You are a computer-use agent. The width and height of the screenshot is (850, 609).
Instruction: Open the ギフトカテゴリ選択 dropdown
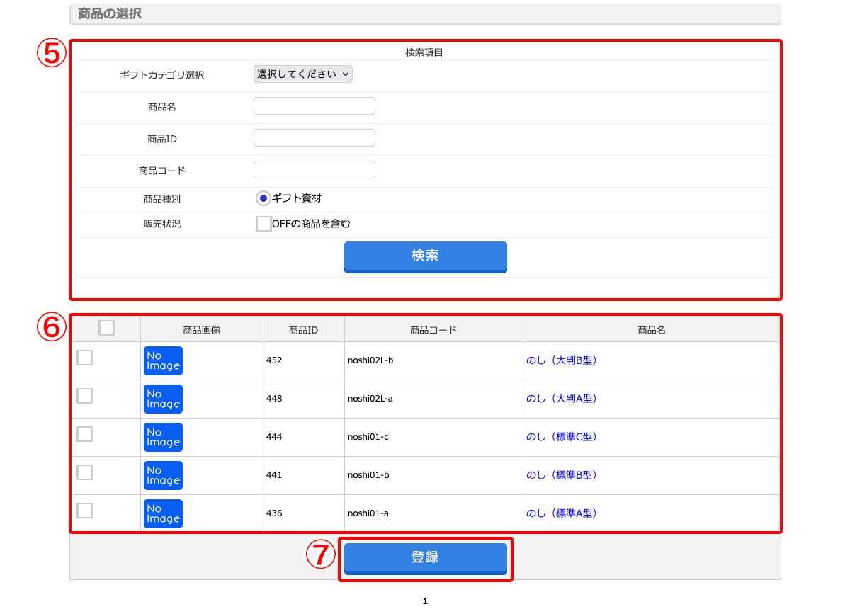[x=302, y=74]
